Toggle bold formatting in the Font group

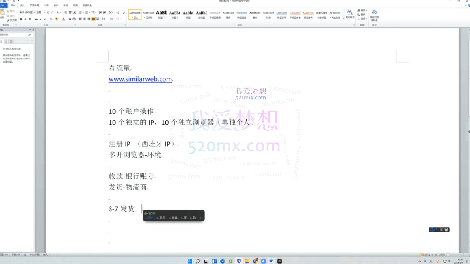click(21, 19)
